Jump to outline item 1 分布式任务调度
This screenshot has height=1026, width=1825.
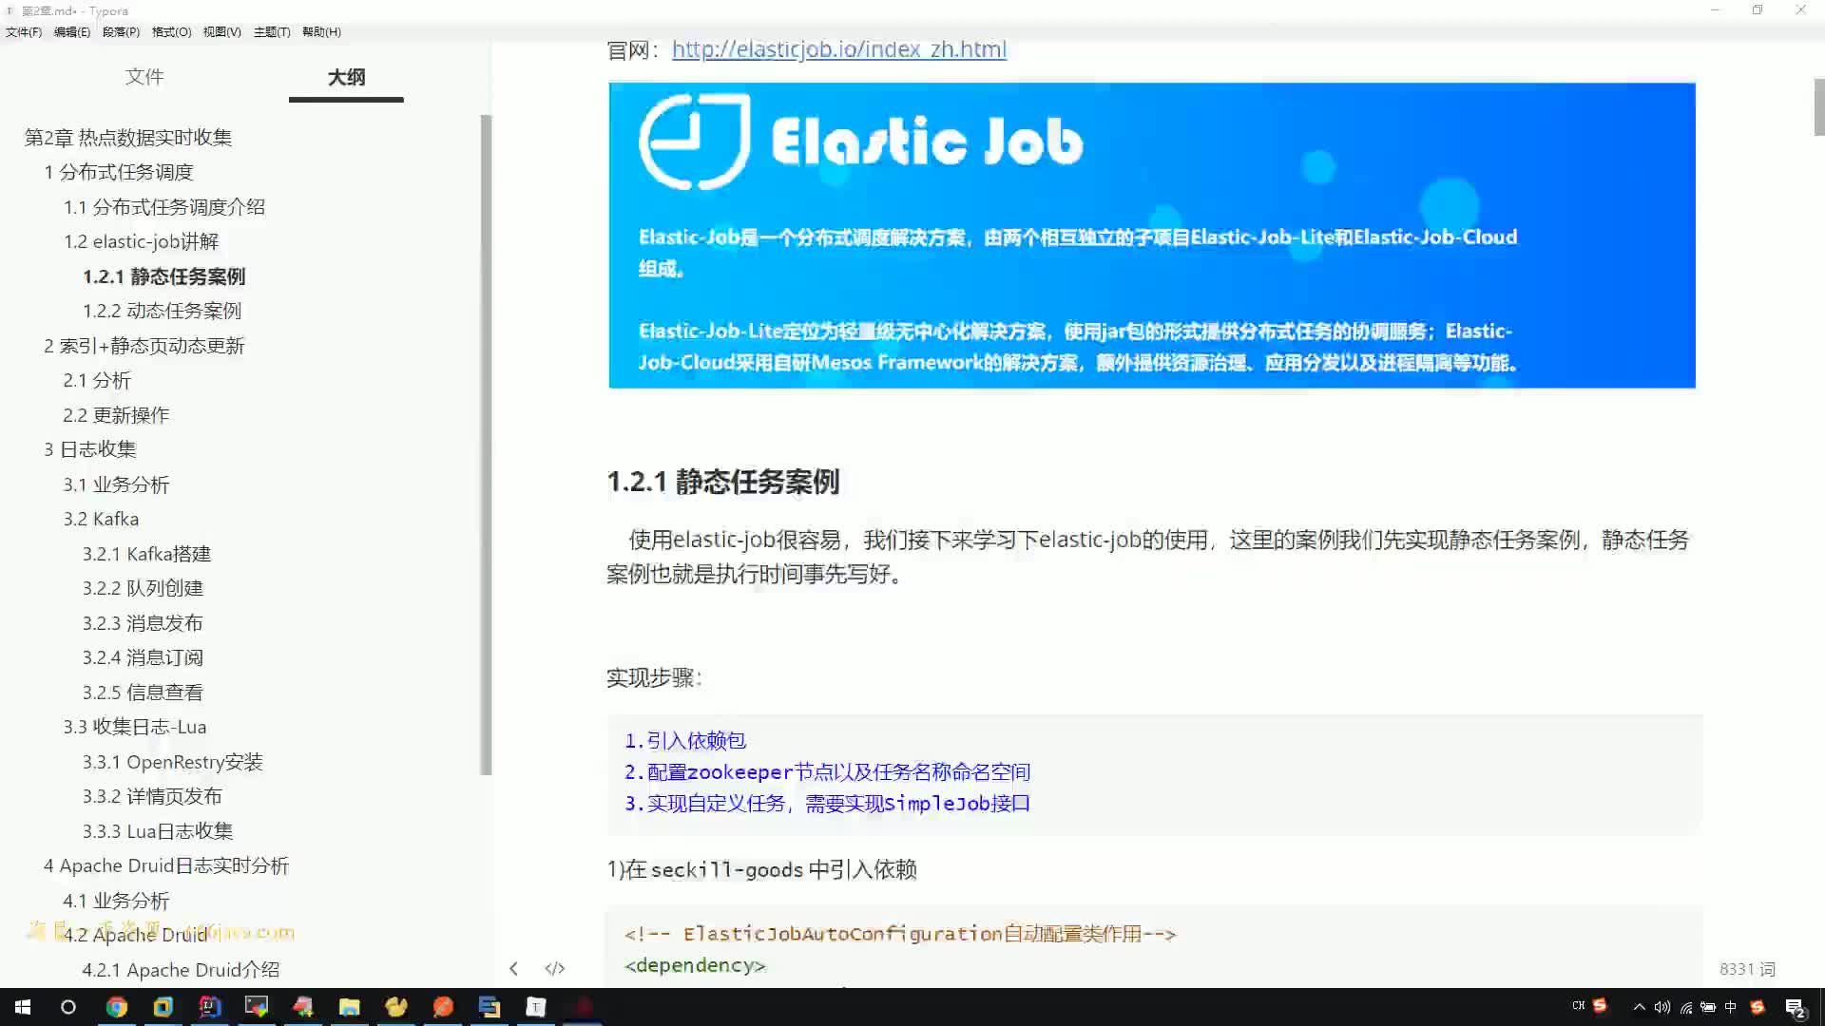119,172
